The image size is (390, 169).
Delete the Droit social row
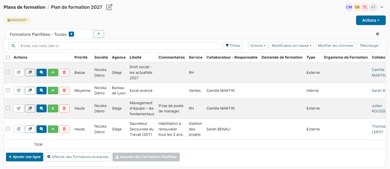point(64,72)
